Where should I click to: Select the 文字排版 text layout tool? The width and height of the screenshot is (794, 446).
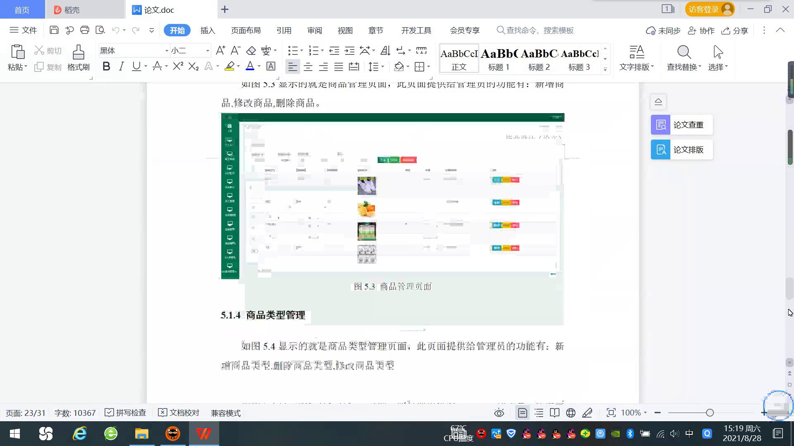[x=636, y=58]
